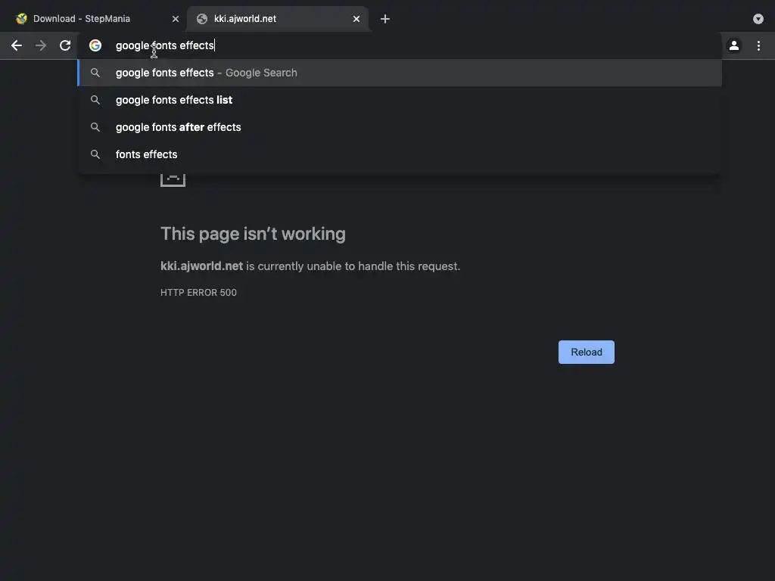Click the StepMania tab favicon
This screenshot has width=775, height=581.
click(21, 19)
